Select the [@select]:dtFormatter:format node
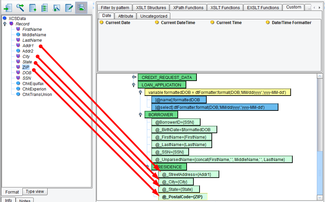Screen dimensions: 325x202 coord(215,107)
